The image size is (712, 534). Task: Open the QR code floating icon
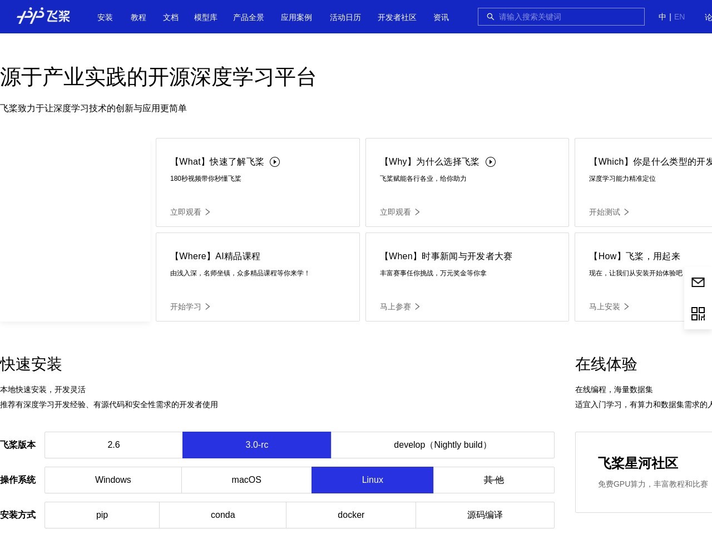[x=698, y=314]
